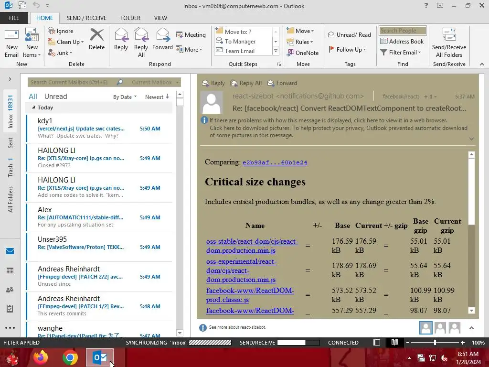The height and width of the screenshot is (367, 489).
Task: Open Google Chrome from the taskbar
Action: click(70, 357)
